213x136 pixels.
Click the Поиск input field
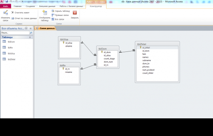15,33
